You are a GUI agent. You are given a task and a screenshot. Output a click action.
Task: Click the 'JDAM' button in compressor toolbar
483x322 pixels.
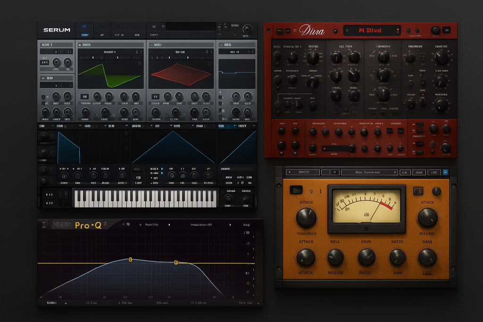tap(419, 173)
